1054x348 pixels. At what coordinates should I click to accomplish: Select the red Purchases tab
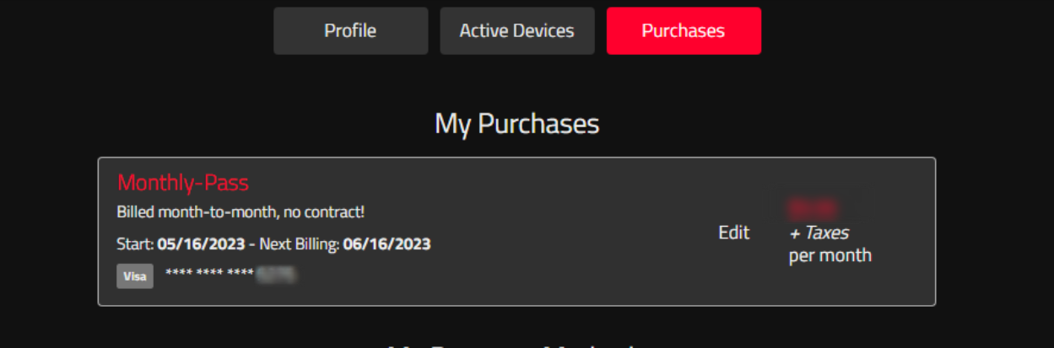[x=684, y=31]
